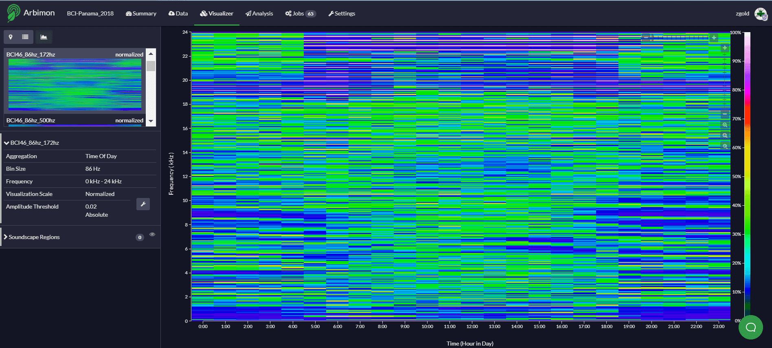Click the Soundscape Regions count badge 0
The width and height of the screenshot is (772, 348).
[140, 237]
